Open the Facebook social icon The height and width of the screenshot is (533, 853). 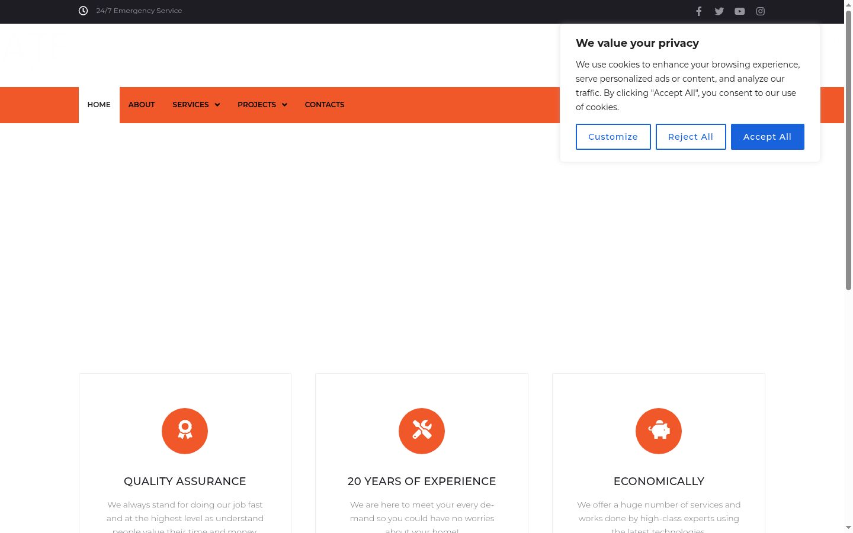(698, 11)
